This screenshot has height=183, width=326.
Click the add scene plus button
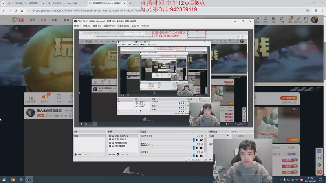tap(76, 155)
